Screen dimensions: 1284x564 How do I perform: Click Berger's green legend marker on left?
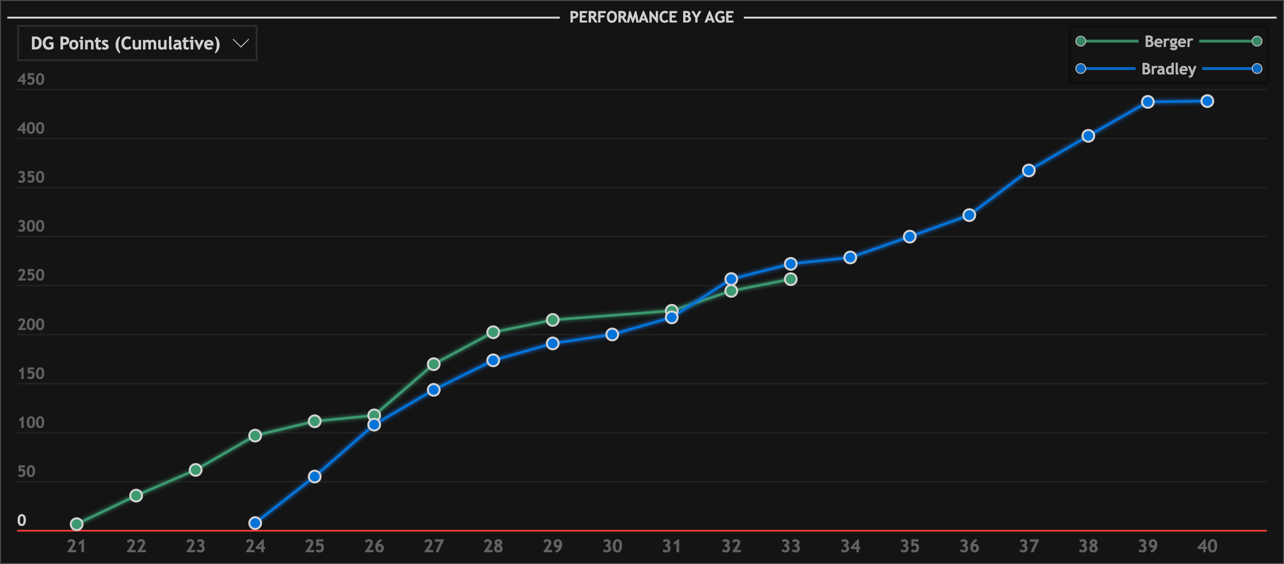[1081, 41]
